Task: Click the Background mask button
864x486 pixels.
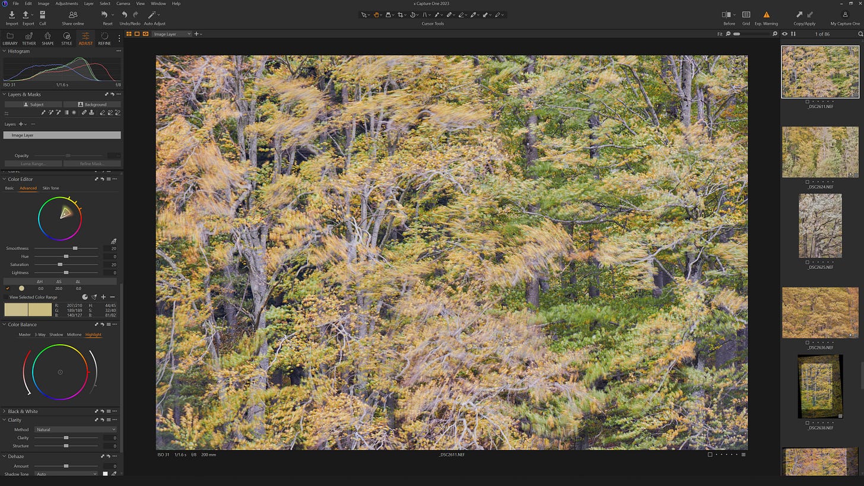Action: 92,104
